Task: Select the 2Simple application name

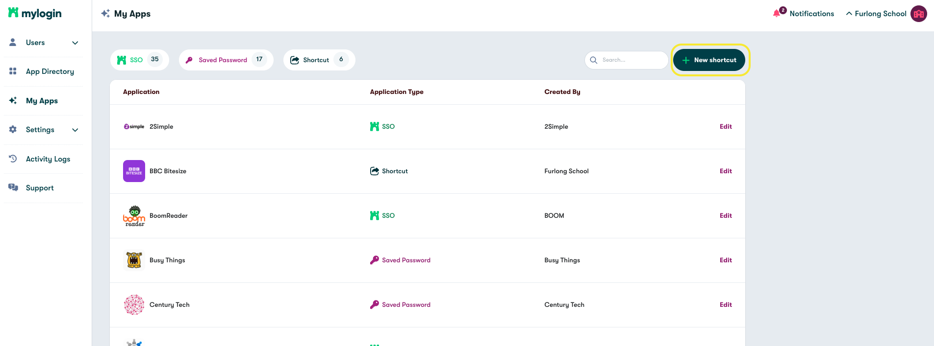Action: 161,126
